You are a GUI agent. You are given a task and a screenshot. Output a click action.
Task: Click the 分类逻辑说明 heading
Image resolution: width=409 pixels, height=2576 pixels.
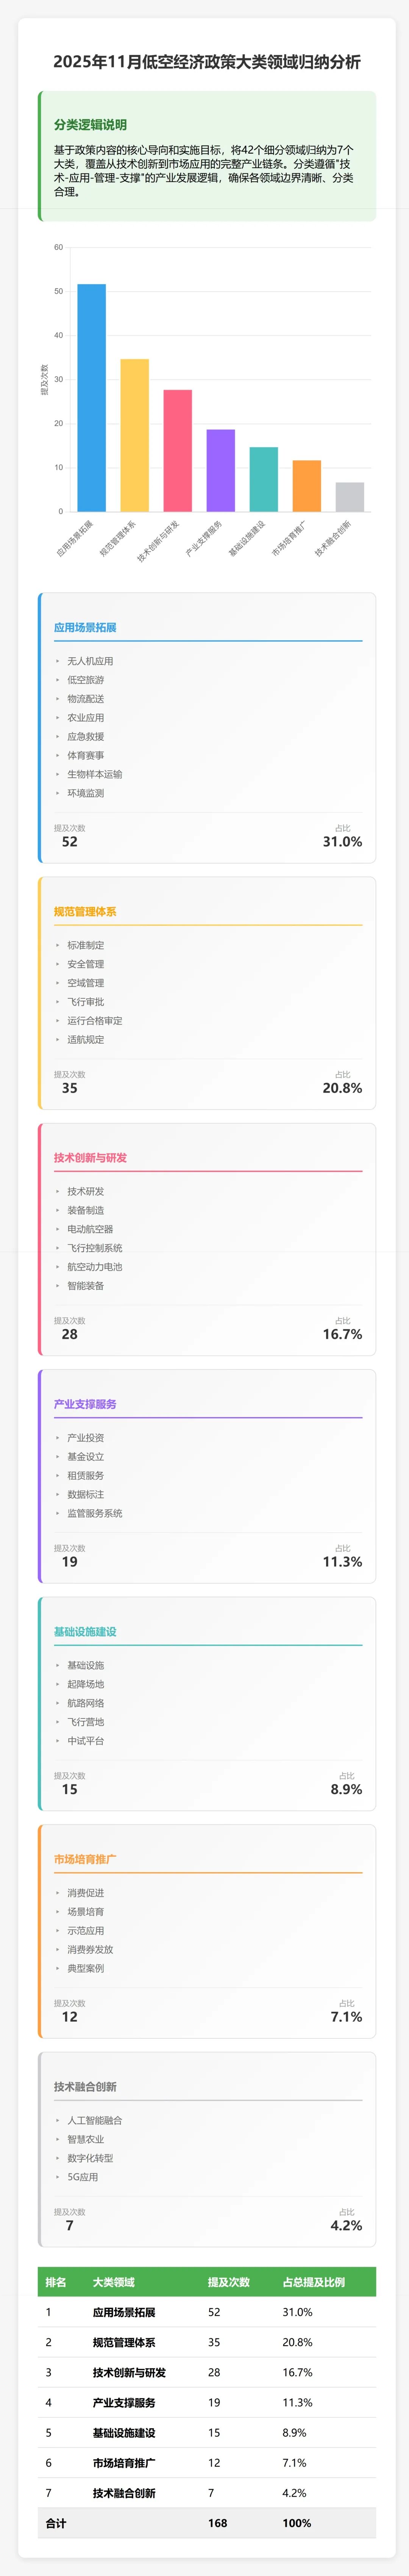click(x=90, y=125)
